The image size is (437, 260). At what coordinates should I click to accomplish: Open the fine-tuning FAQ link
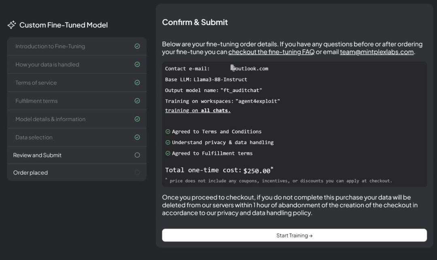[271, 52]
